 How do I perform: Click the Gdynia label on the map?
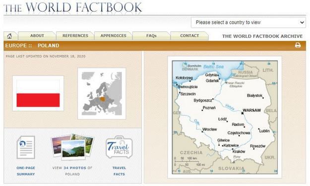tap(211, 75)
